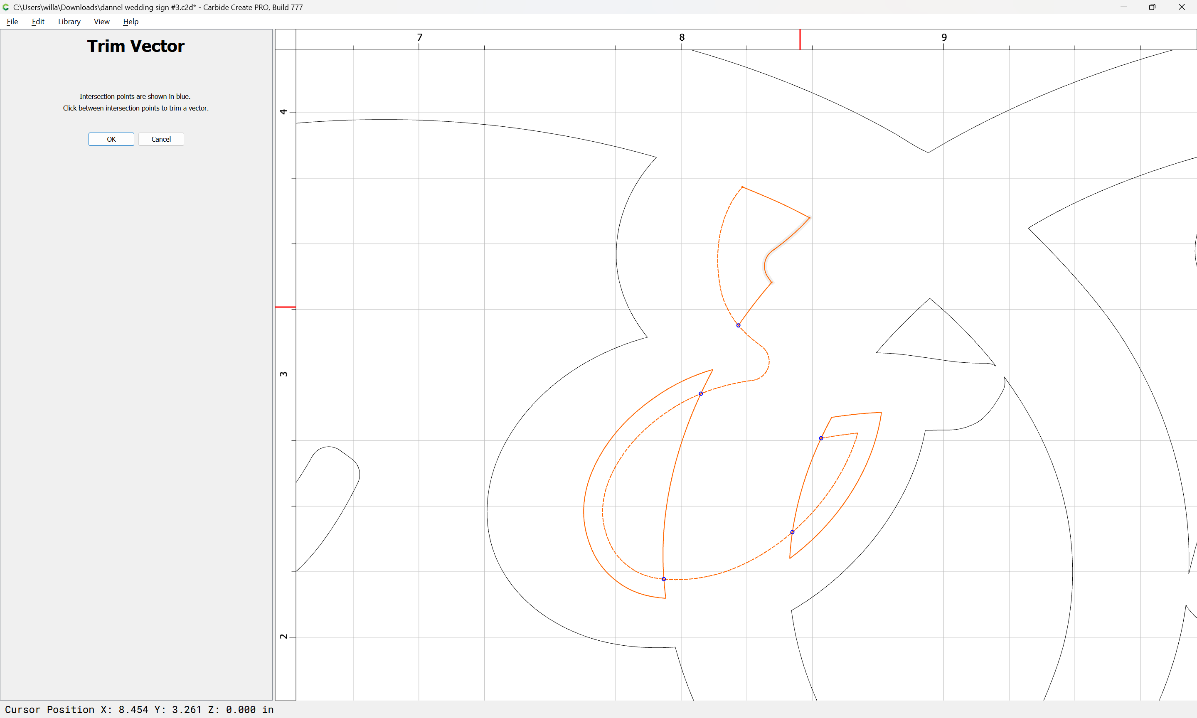Restore down the Carbide Create window
The width and height of the screenshot is (1197, 718).
[x=1152, y=7]
